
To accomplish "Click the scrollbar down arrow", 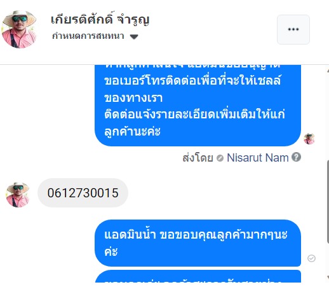I will pos(328,277).
